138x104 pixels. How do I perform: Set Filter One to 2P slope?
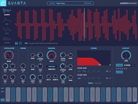[107, 71]
